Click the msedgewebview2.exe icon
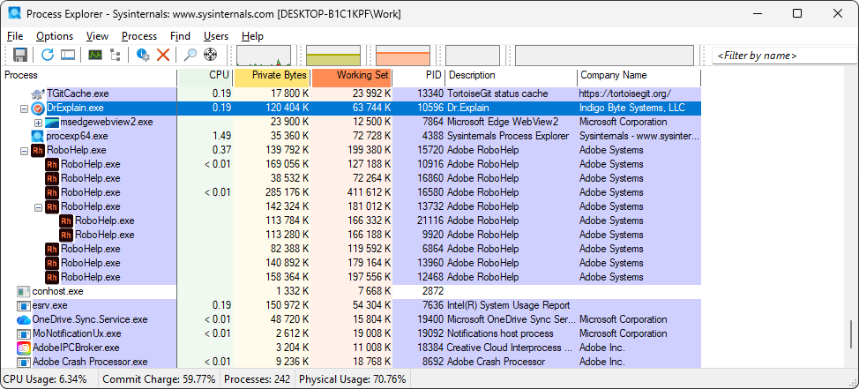 coord(52,123)
